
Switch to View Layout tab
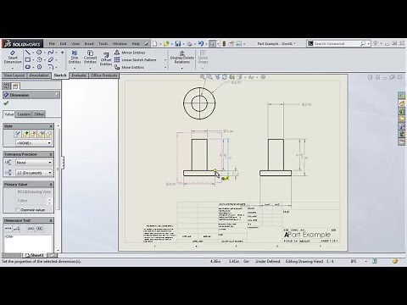pos(14,75)
